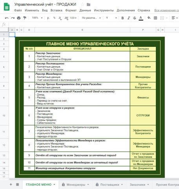The width and height of the screenshot is (179, 189).
Task: Open the merge cells dropdown arrow
Action: tap(167, 18)
